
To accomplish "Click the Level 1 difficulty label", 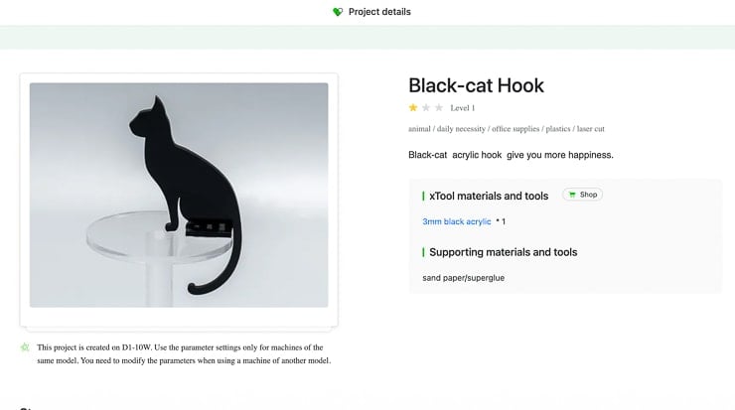I will coord(463,108).
